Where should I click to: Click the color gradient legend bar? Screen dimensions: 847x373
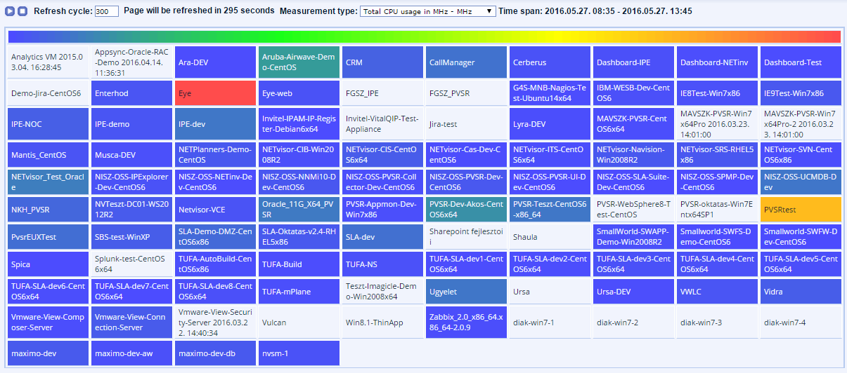pos(424,36)
